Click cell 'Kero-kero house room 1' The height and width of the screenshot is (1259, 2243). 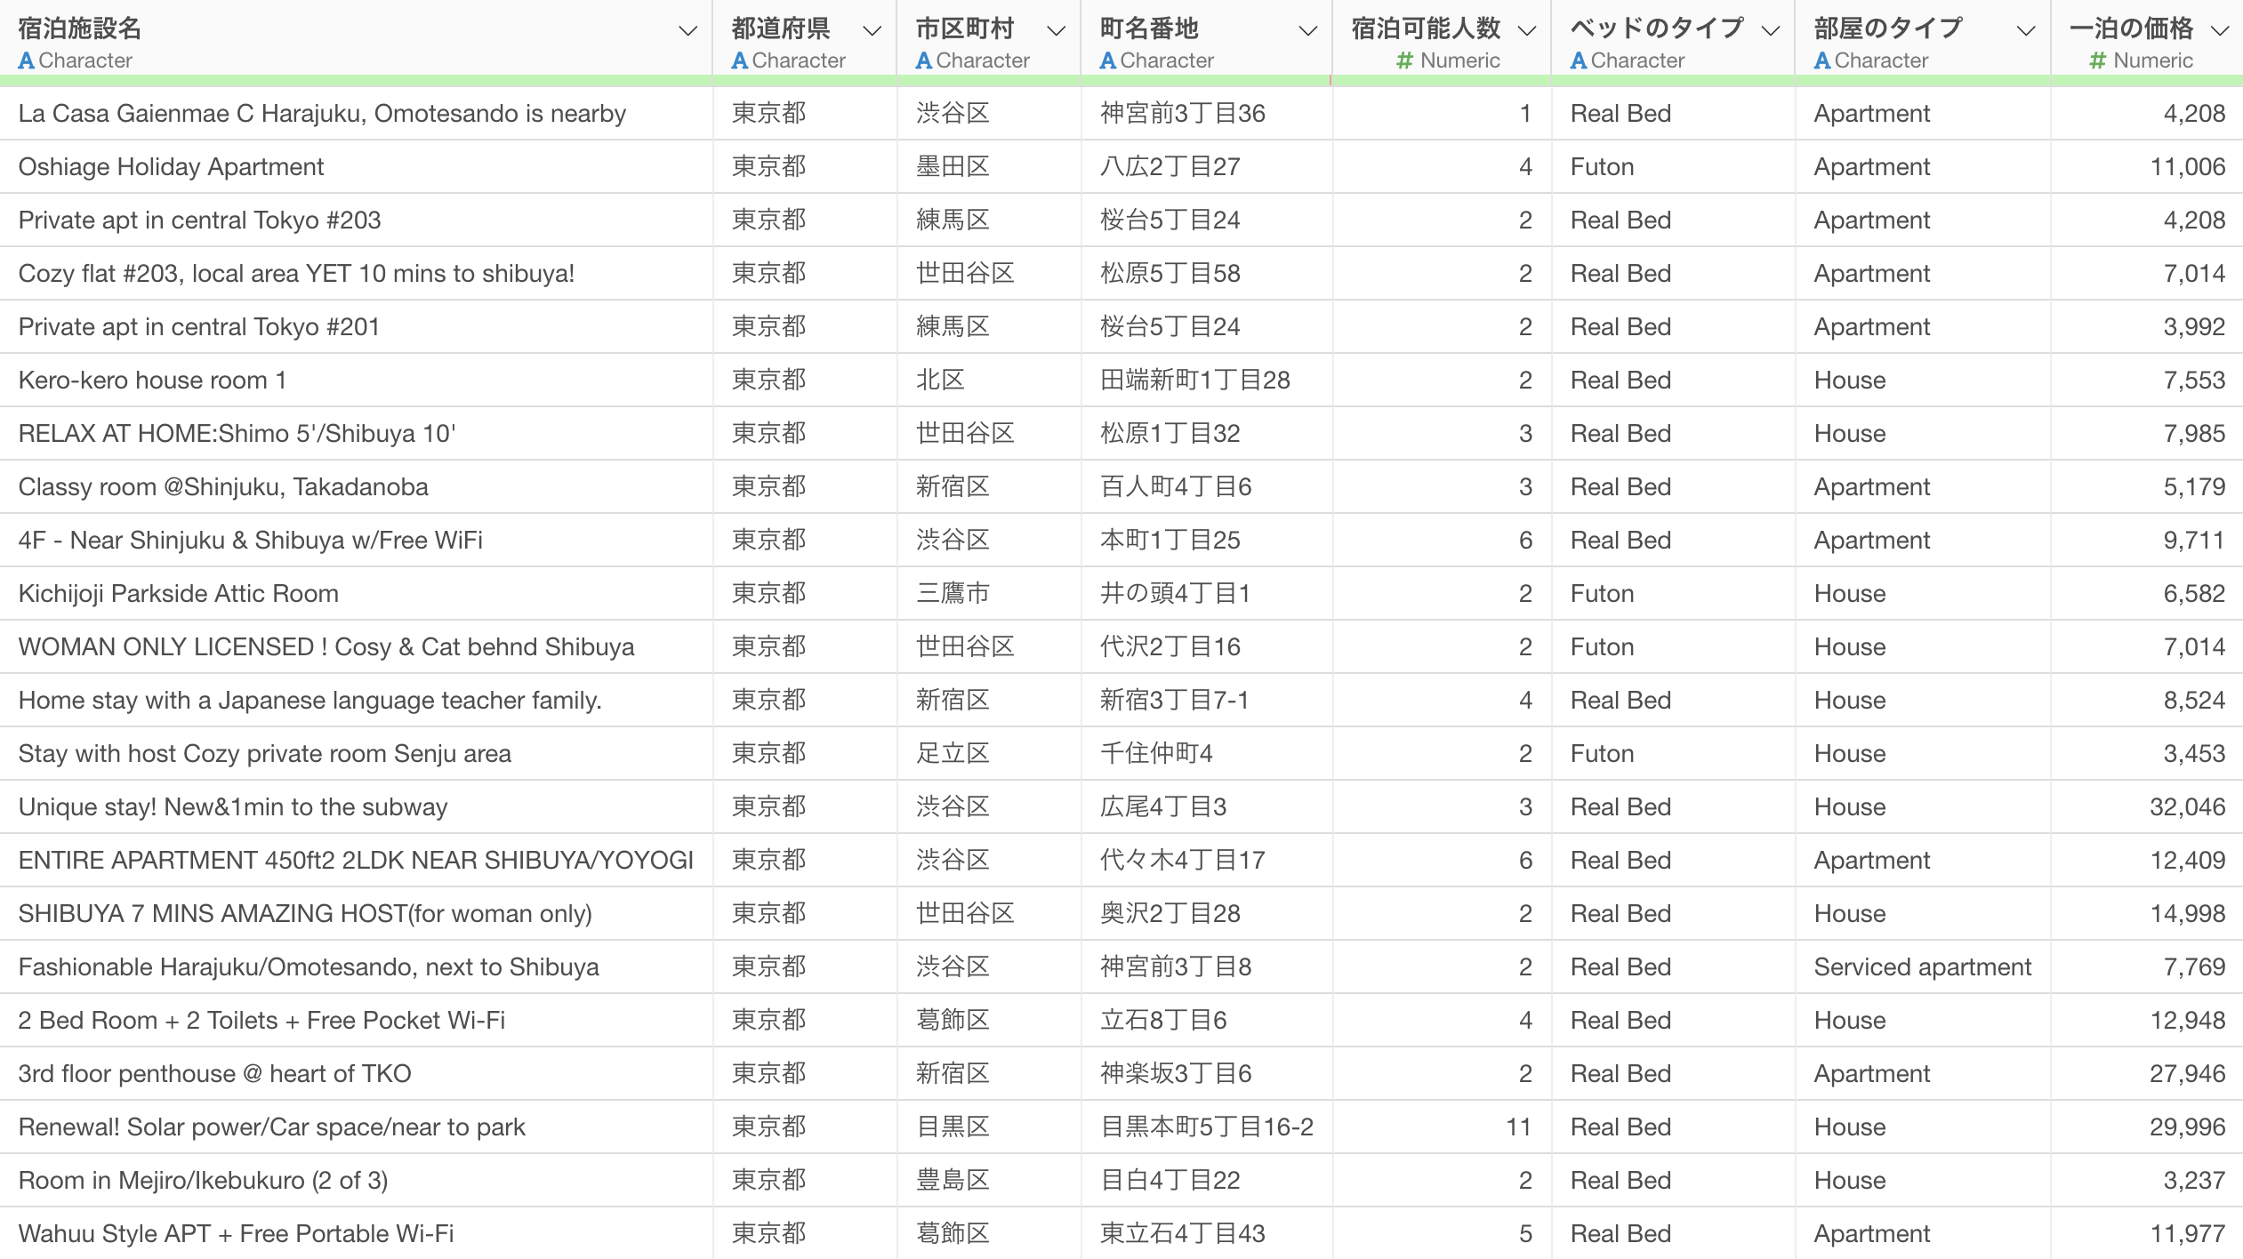tap(356, 380)
